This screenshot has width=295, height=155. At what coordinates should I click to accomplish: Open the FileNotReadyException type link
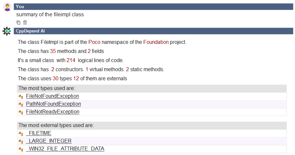coord(53,112)
